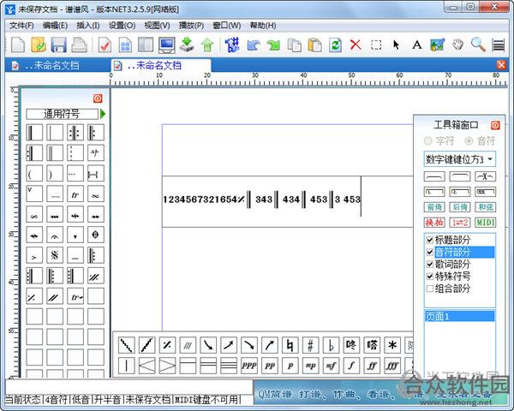Select the 音符 radio button

[469, 141]
